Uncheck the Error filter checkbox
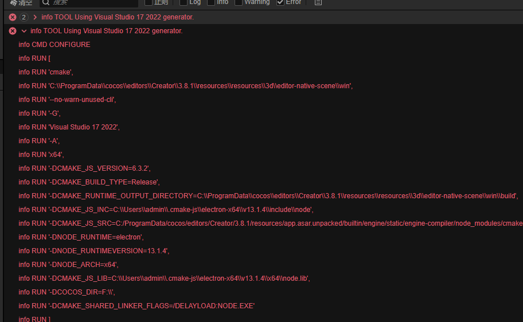The height and width of the screenshot is (322, 523). point(280,2)
